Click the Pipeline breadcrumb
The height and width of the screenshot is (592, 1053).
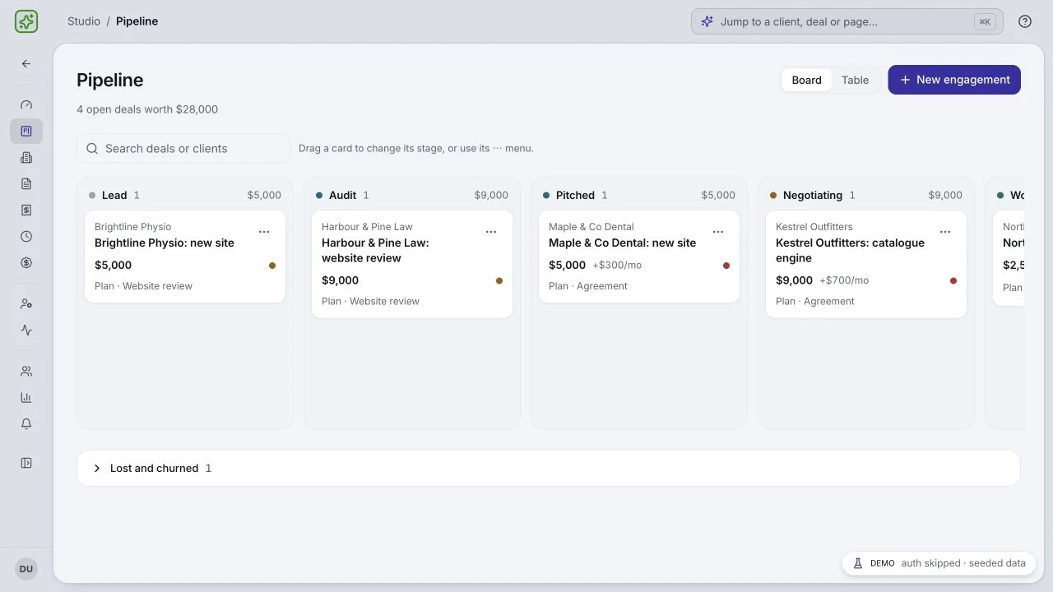[x=137, y=21]
